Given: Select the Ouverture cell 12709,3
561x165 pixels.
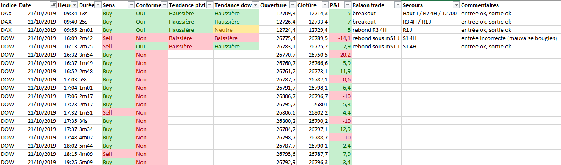Looking at the screenshot, I should (278, 13).
